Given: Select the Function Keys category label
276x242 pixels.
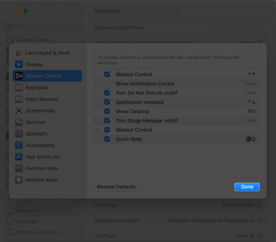Looking at the screenshot, I should click(42, 168).
